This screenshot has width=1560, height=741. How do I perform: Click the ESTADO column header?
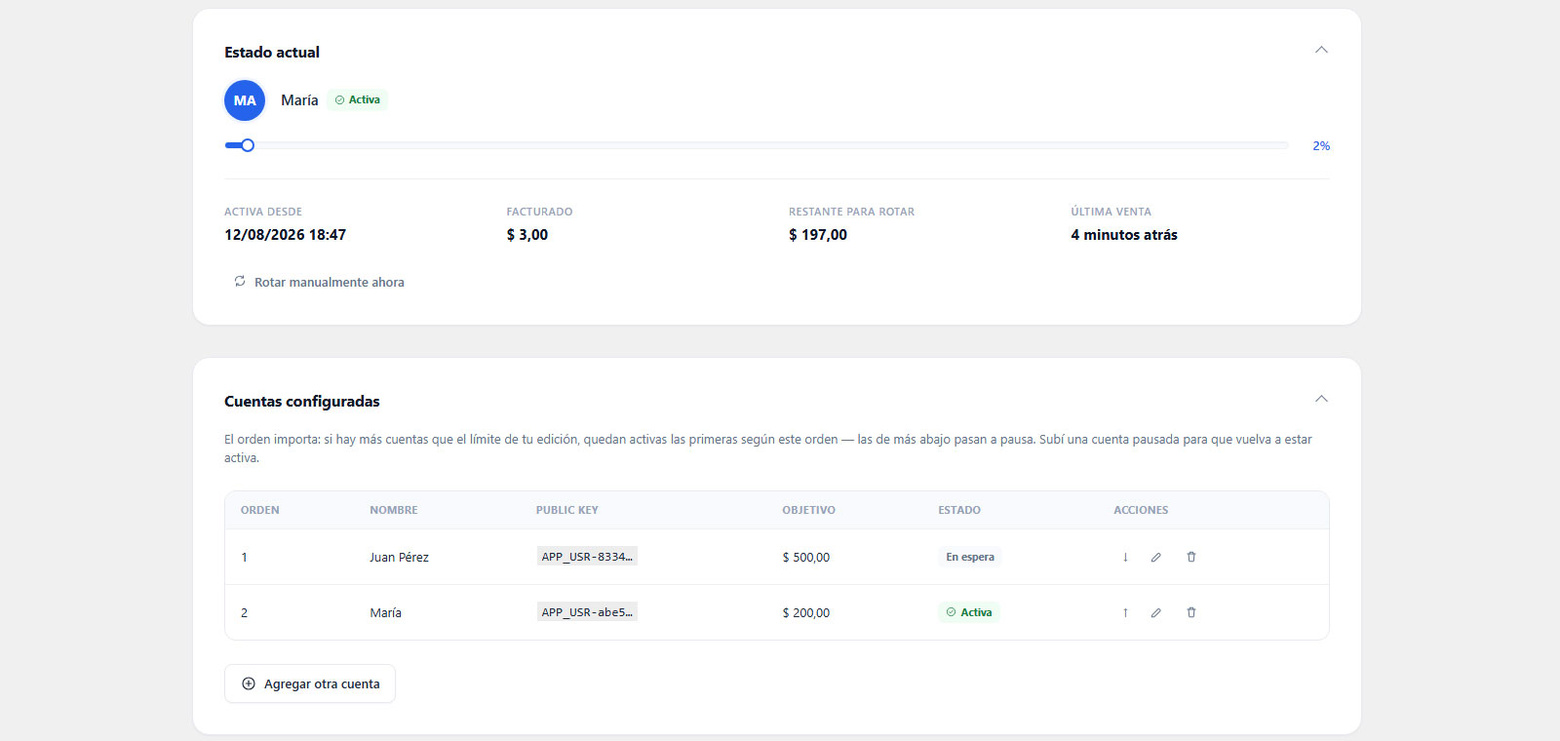pos(959,510)
